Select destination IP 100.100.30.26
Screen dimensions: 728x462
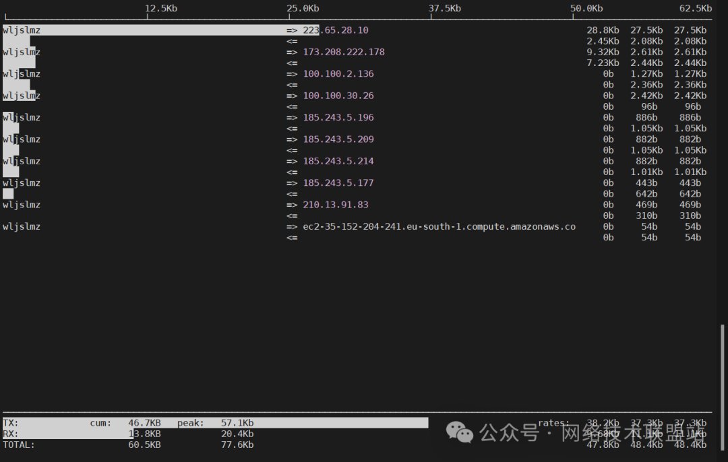click(x=338, y=96)
